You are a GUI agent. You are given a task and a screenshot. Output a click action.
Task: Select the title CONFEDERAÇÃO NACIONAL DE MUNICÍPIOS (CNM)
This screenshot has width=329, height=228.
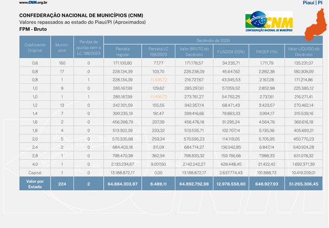81,15
